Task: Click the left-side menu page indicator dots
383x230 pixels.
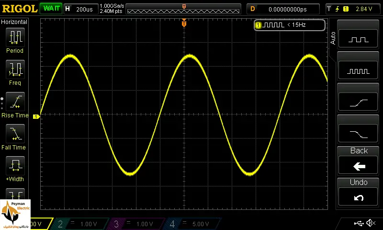Action: [2, 103]
